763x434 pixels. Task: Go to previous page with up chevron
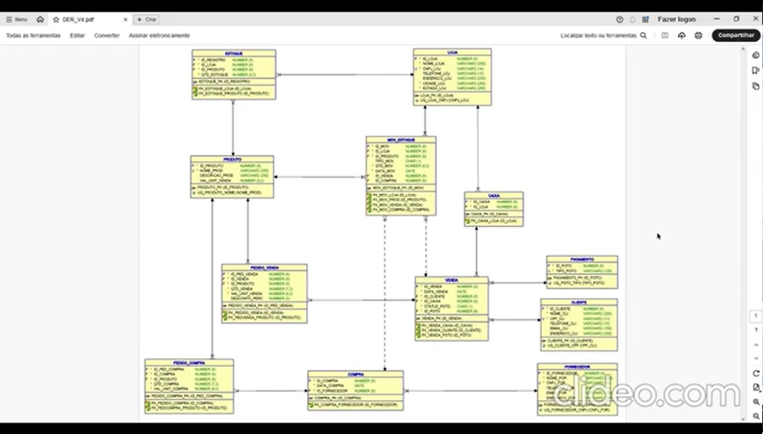tap(756, 345)
